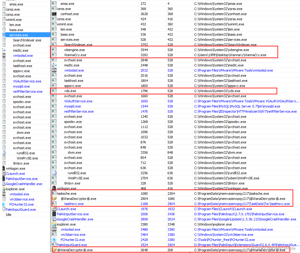This screenshot has width=300, height=253.
Task: Click the C:\Windows\explorer.exe path
Action: 213,224
